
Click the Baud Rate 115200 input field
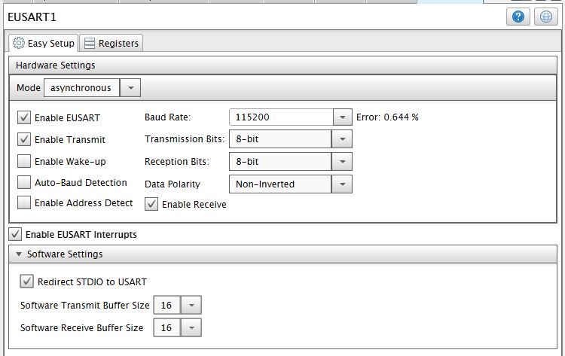pos(280,117)
